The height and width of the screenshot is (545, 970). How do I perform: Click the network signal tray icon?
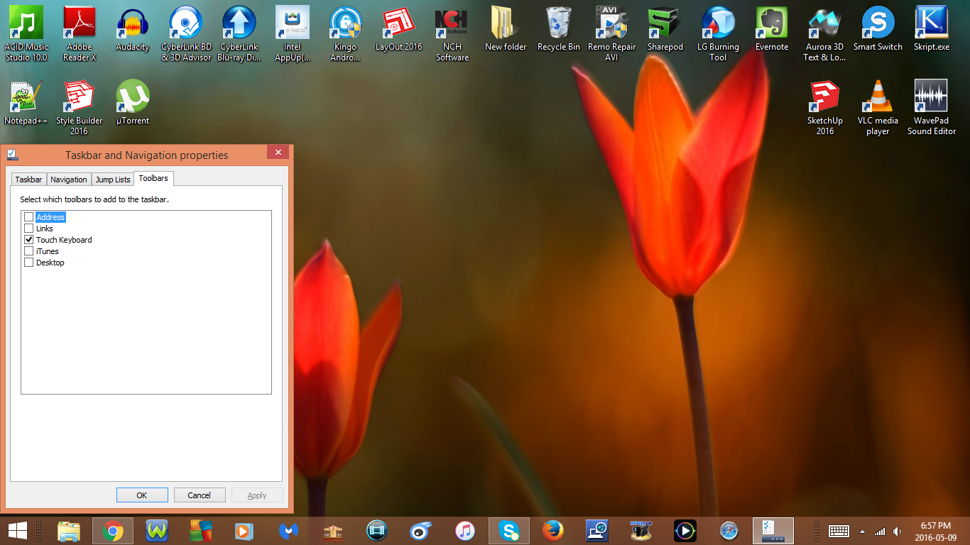point(880,531)
